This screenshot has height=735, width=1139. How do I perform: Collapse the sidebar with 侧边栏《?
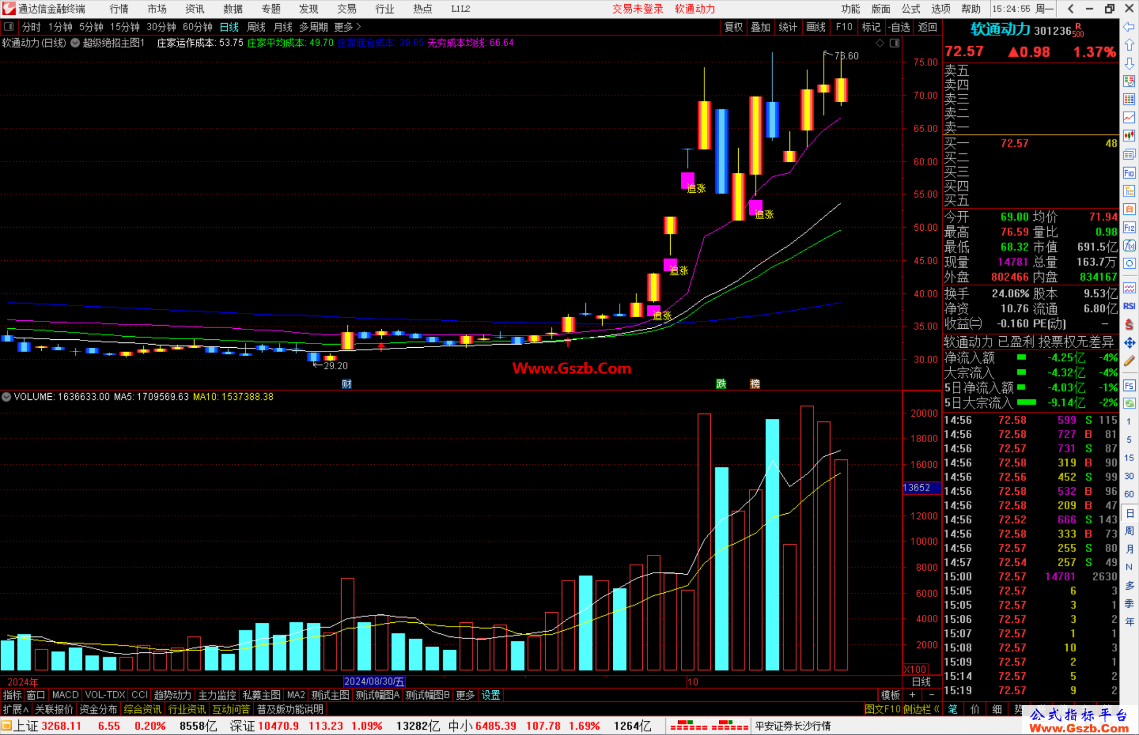pos(921,709)
